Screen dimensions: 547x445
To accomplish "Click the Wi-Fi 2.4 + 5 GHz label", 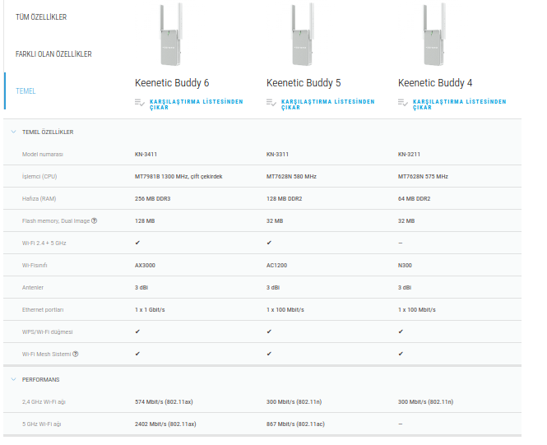I will click(44, 243).
